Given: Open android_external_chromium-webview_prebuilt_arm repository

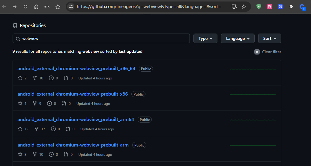Looking at the screenshot, I should click(x=73, y=145).
